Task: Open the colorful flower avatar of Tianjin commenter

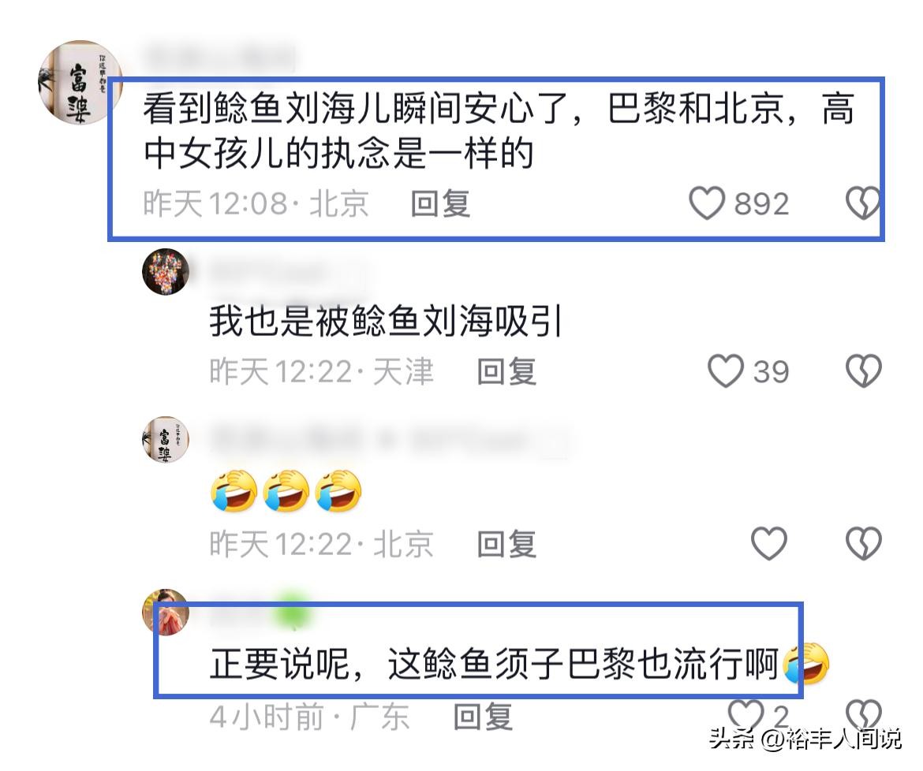Action: pyautogui.click(x=166, y=272)
